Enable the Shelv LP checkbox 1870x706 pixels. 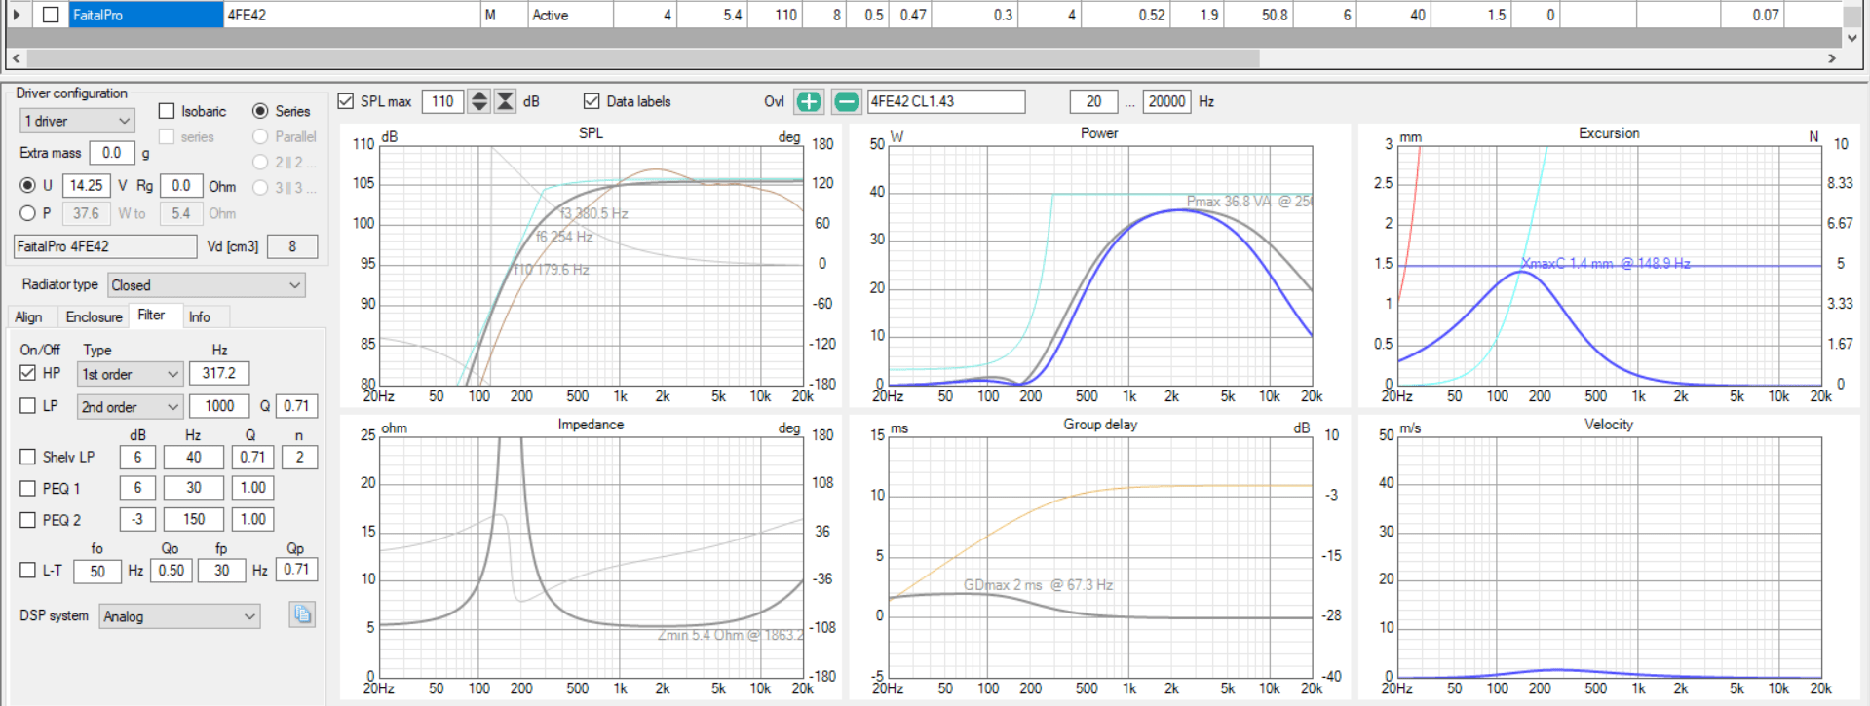(x=27, y=457)
